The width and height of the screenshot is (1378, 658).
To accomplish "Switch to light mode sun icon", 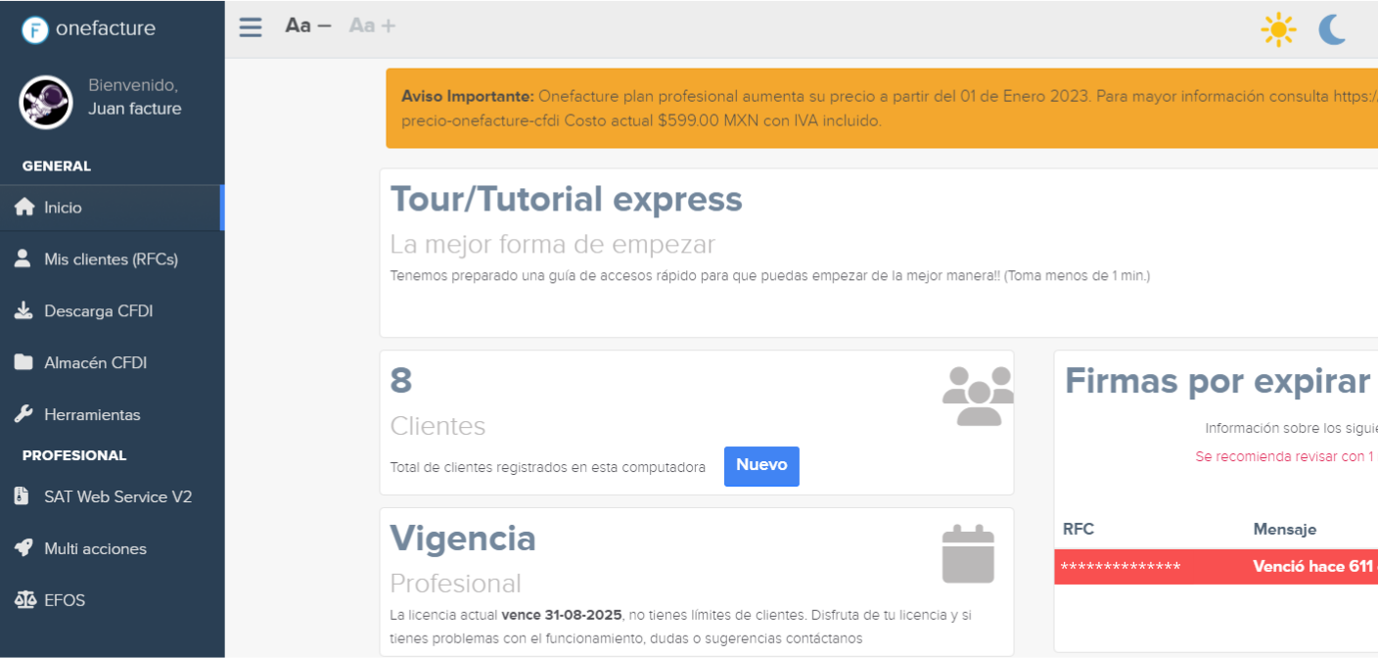I will 1278,29.
